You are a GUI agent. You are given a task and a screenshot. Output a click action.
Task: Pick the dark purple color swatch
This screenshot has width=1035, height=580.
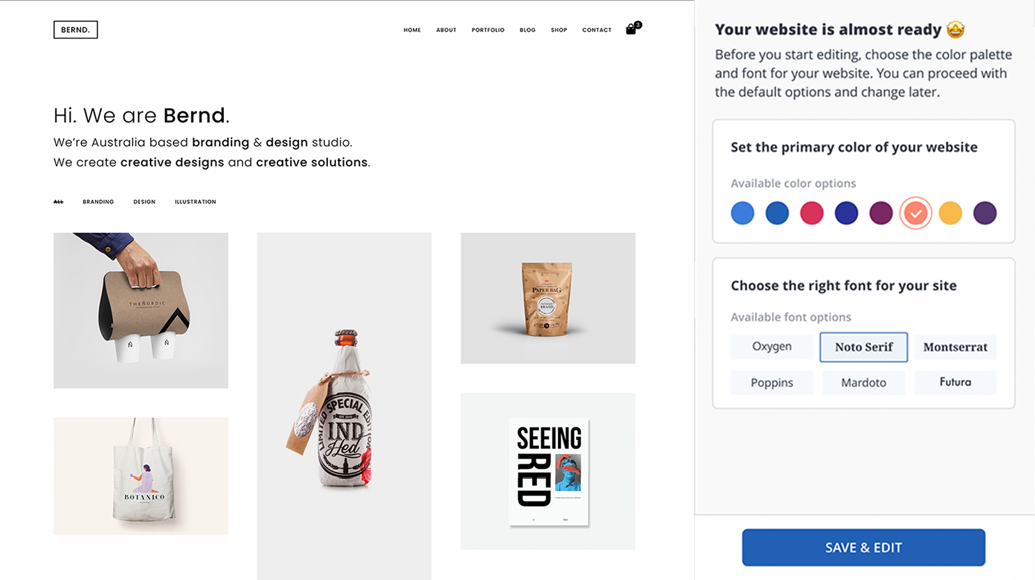tap(985, 213)
